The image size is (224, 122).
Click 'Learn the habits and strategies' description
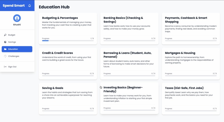tap(67, 95)
